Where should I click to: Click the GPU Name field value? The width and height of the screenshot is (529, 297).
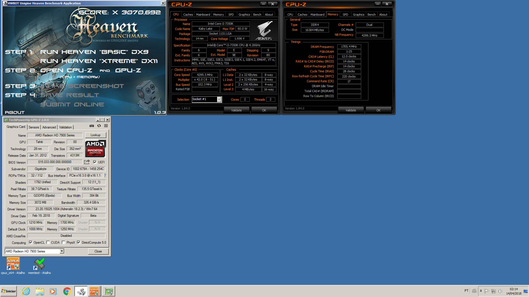pos(55,135)
